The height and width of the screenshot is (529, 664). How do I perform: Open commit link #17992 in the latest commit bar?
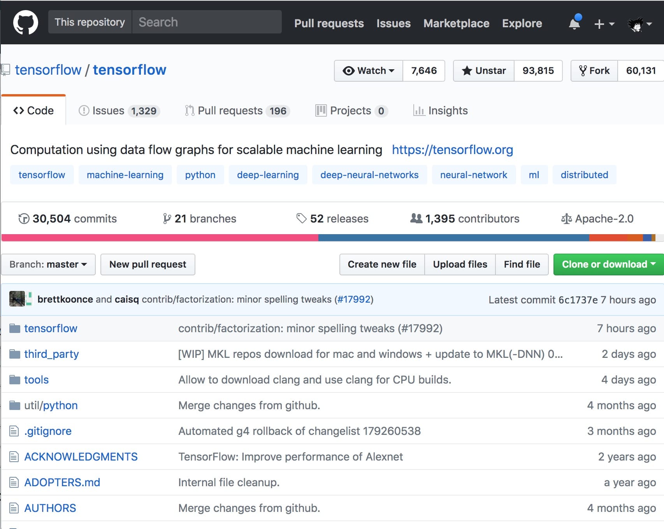(354, 299)
